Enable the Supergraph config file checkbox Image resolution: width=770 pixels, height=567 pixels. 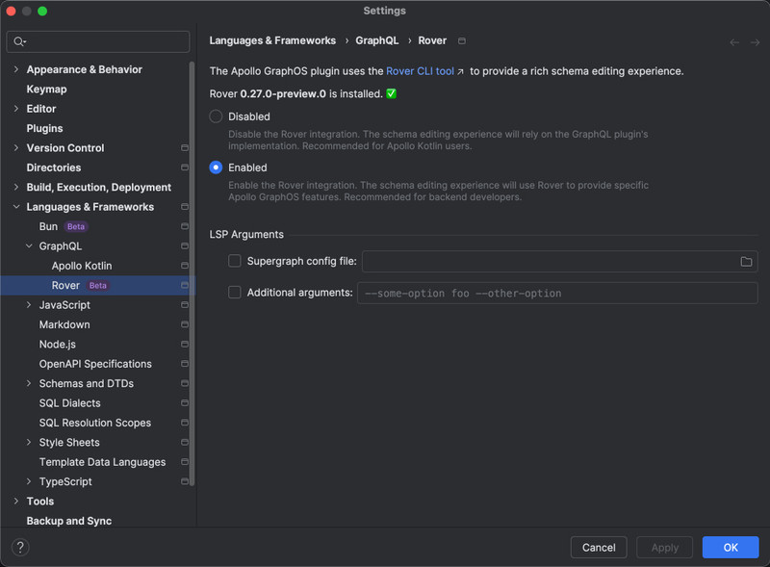[x=235, y=261]
